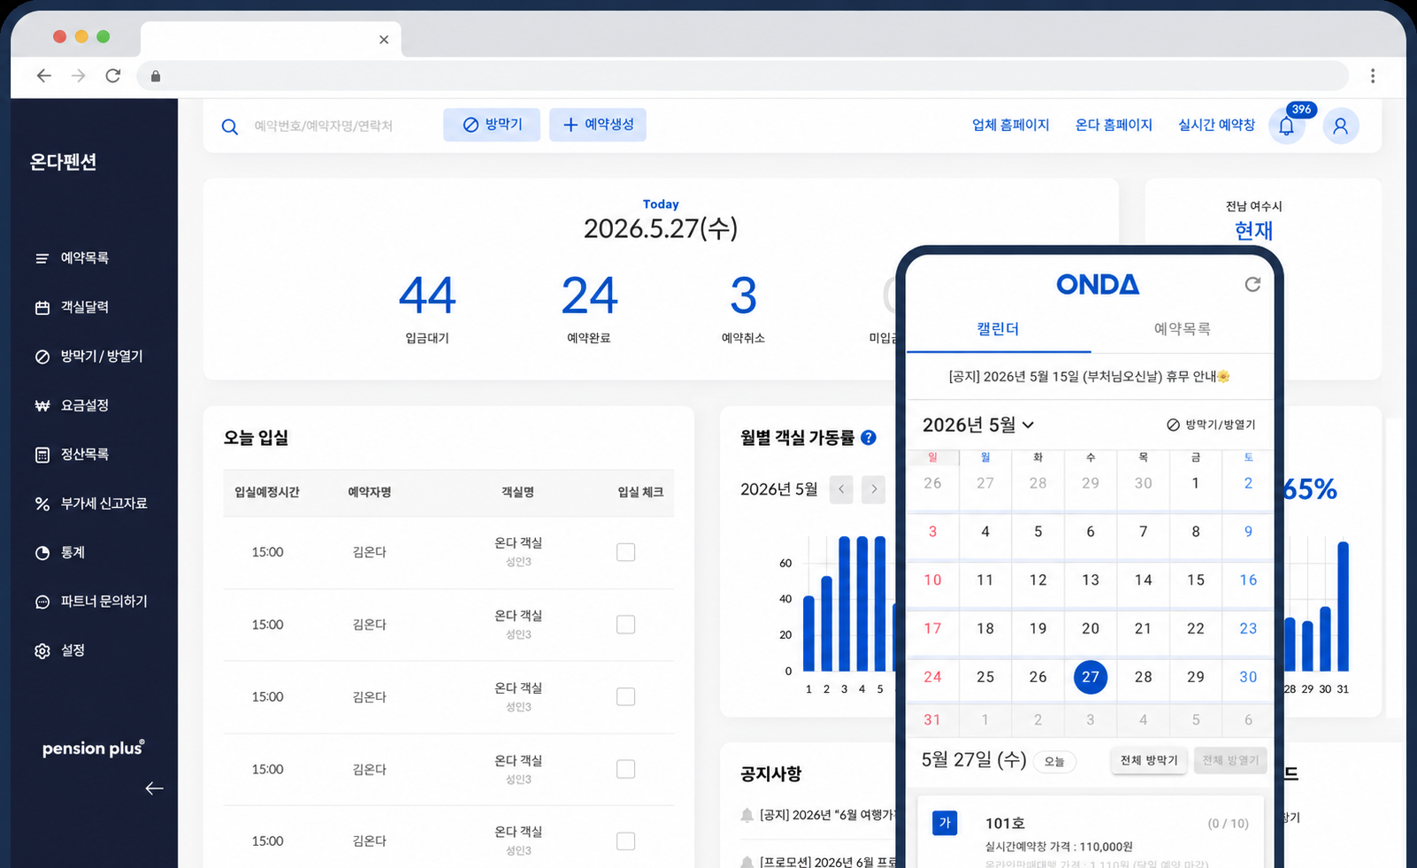
Task: Check the fourth 15:00 row check-in checkbox
Action: tap(626, 769)
